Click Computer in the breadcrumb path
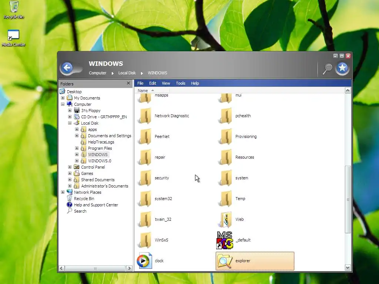Image resolution: width=379 pixels, height=284 pixels. [97, 73]
